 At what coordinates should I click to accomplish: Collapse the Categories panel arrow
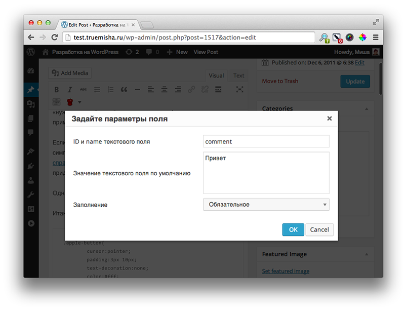click(366, 109)
